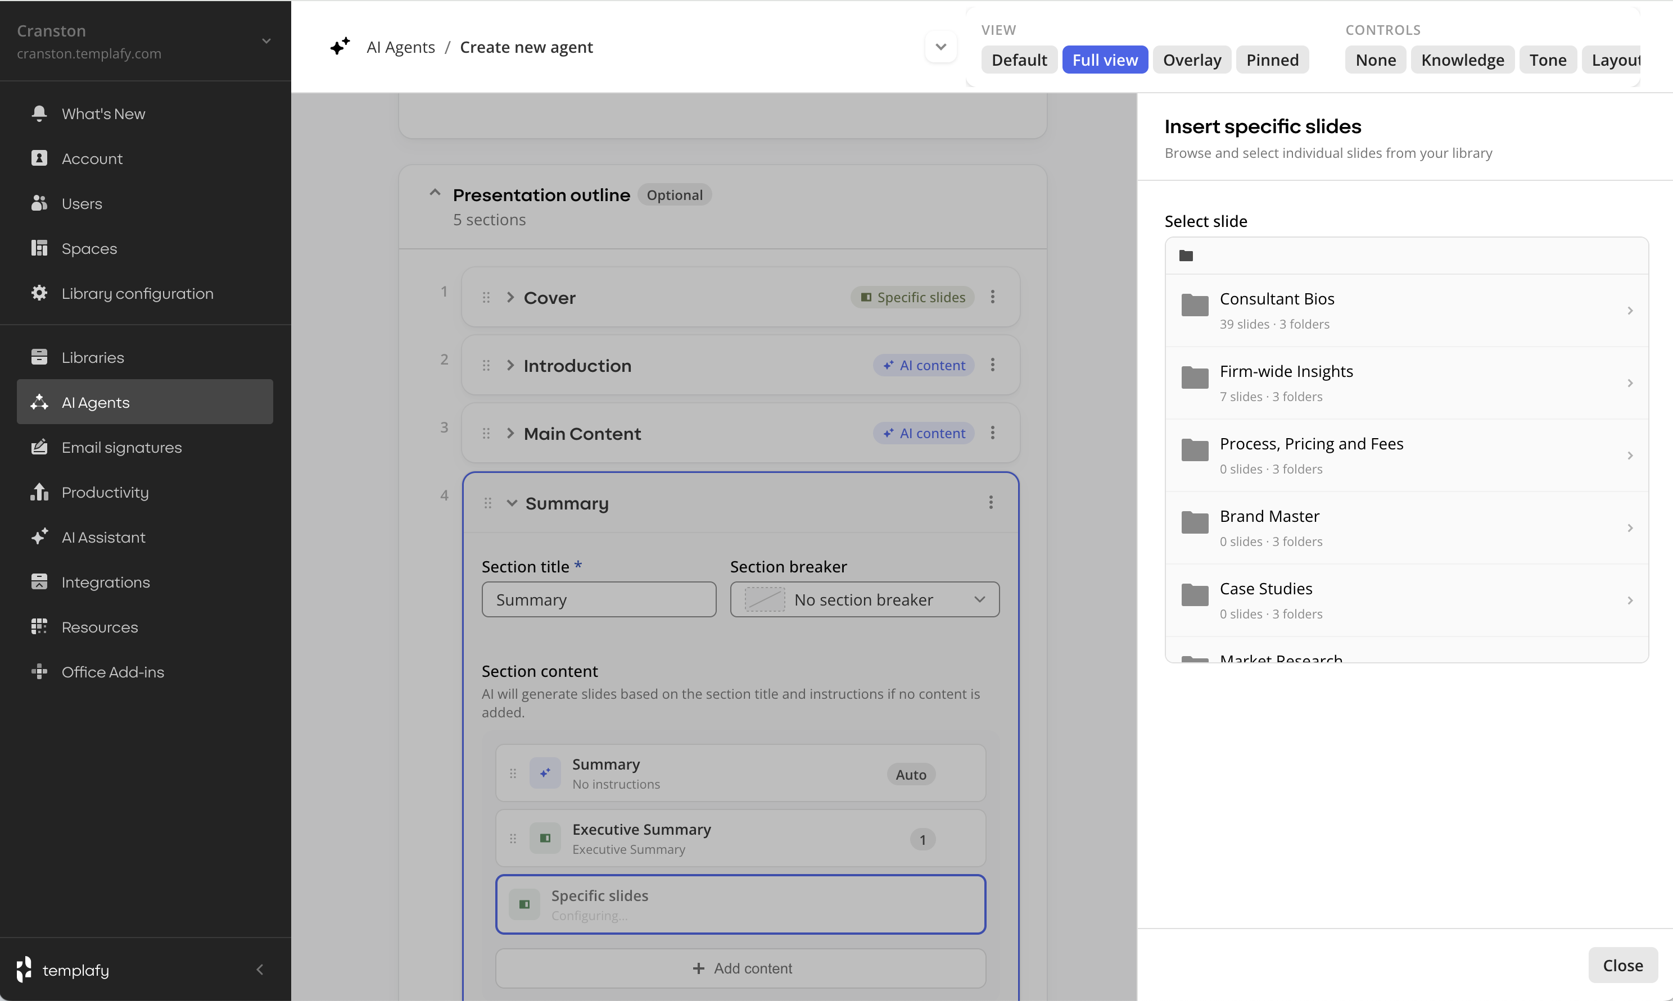Expand the Introduction section
Viewport: 1673px width, 1001px height.
click(x=511, y=366)
